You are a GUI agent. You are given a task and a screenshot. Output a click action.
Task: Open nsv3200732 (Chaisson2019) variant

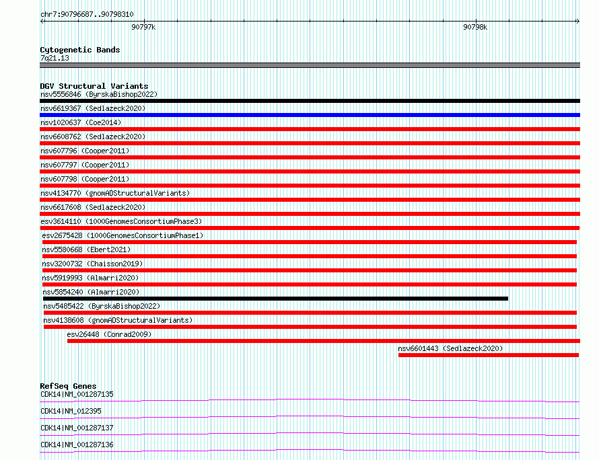click(92, 264)
